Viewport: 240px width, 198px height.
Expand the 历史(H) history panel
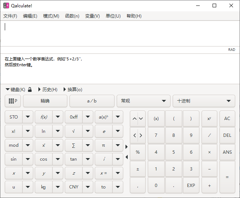(48, 90)
